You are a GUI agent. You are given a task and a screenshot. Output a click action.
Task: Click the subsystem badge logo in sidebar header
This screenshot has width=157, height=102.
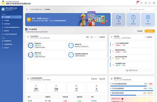(3, 9)
